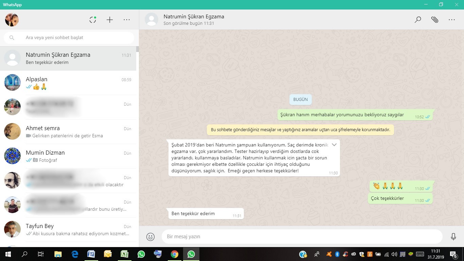The width and height of the screenshot is (464, 261).
Task: Open the chat preview ending 'ılardır bunu üretiy...'
Action: [x=68, y=205]
